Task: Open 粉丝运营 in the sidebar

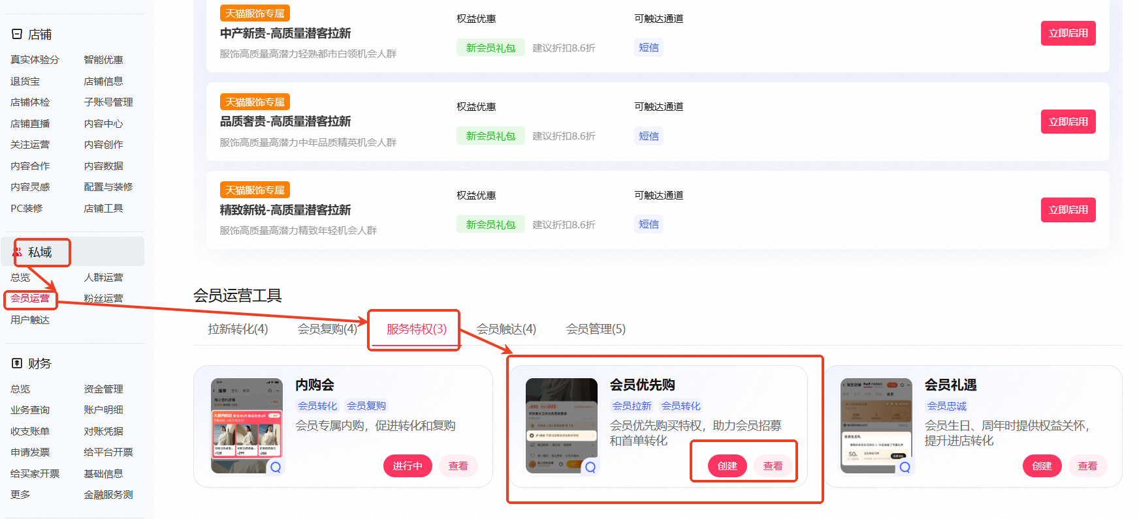Action: click(x=103, y=298)
